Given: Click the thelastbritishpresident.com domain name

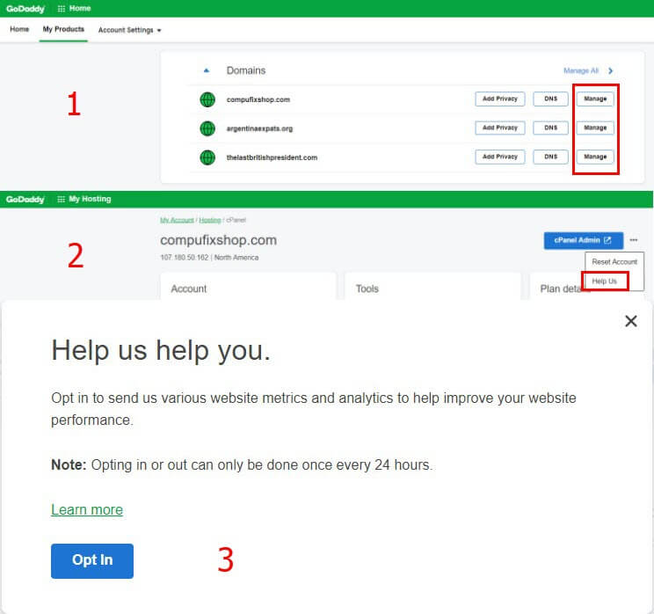Looking at the screenshot, I should point(272,157).
